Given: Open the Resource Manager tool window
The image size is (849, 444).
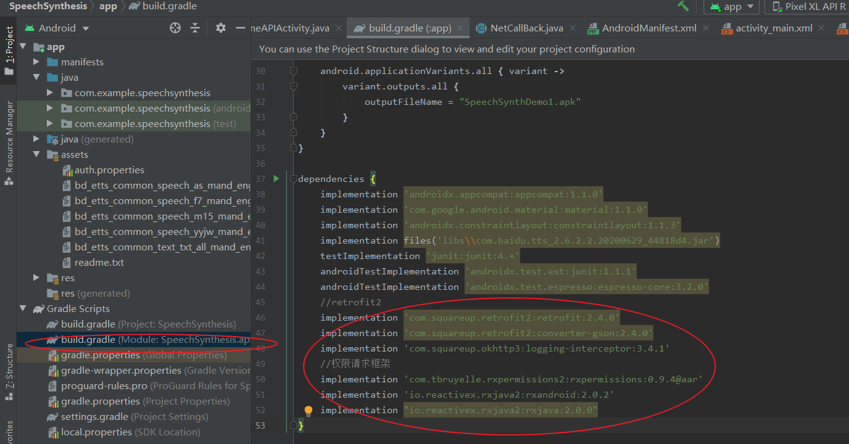Looking at the screenshot, I should (x=9, y=143).
